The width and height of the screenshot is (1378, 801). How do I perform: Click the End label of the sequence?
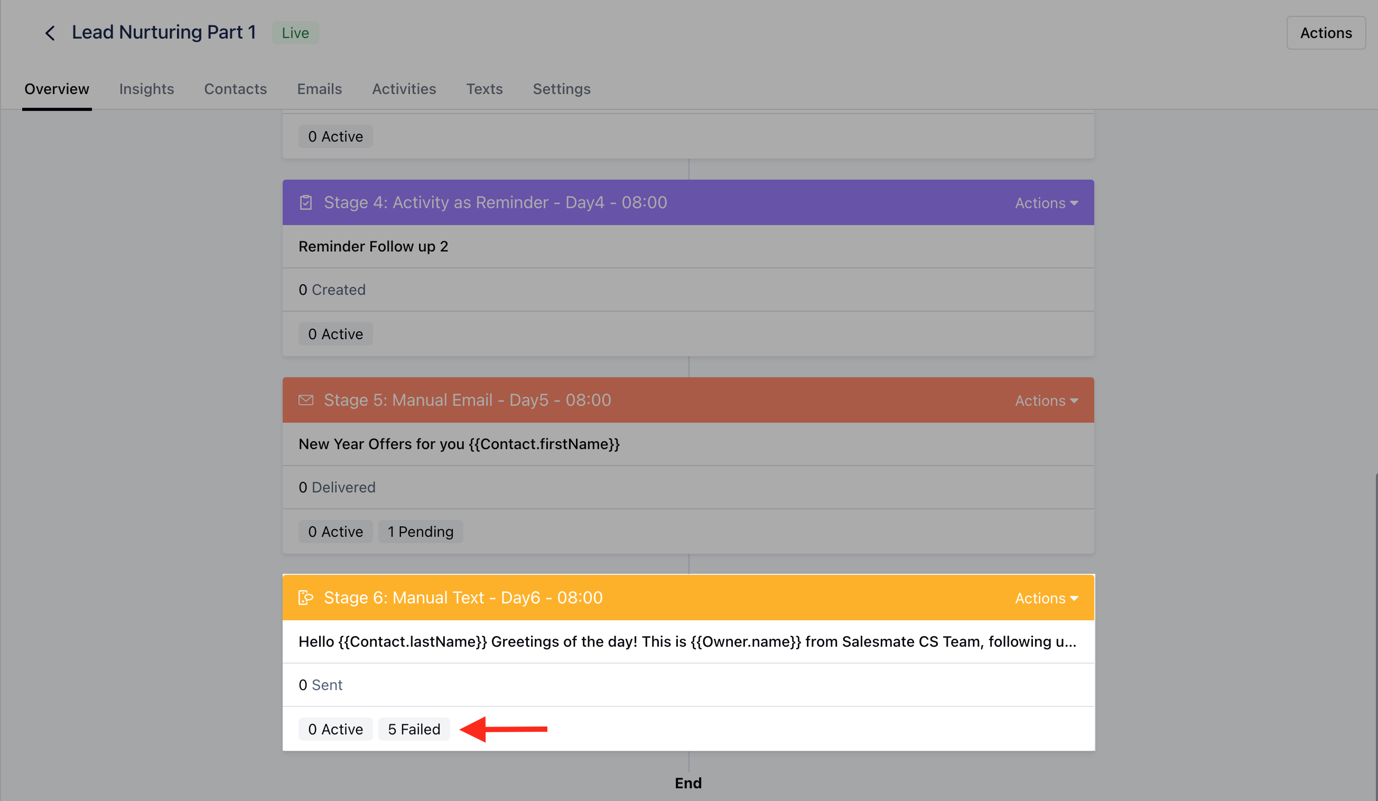click(x=688, y=783)
